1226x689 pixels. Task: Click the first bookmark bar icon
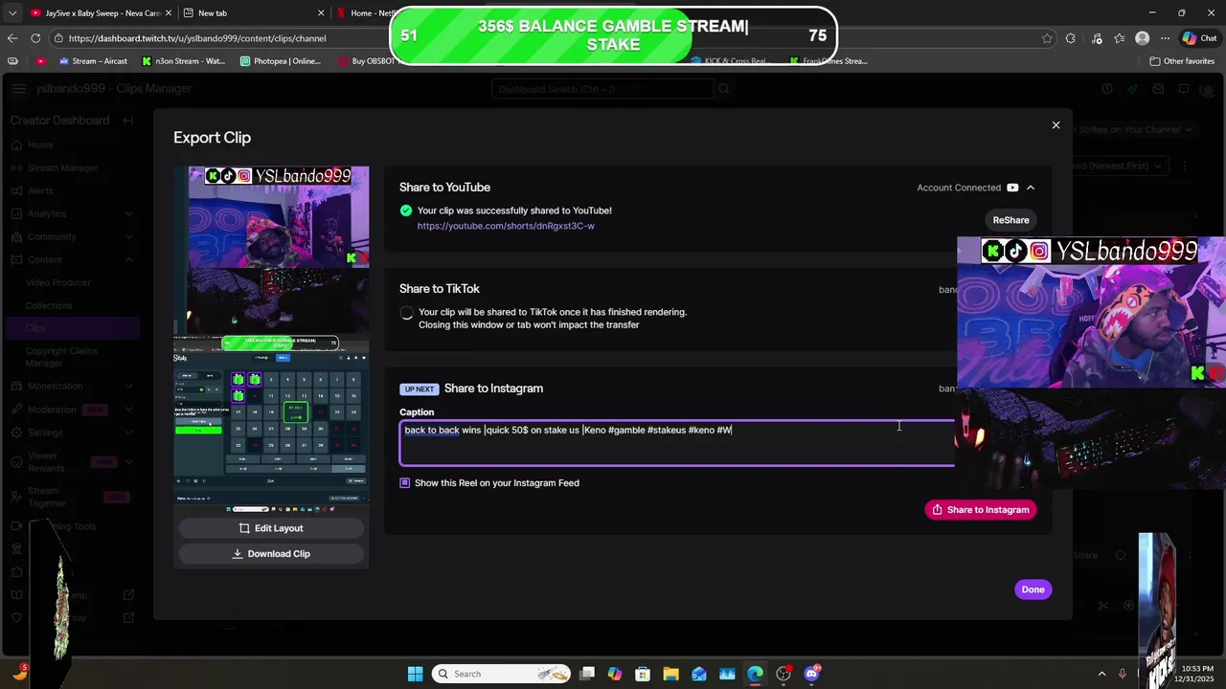(12, 61)
